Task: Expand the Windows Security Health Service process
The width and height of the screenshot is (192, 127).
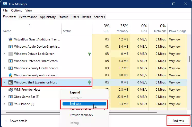Action: point(4,68)
